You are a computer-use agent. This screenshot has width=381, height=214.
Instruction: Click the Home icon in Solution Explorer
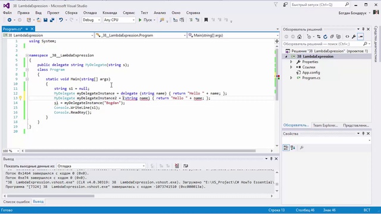[x=299, y=37]
